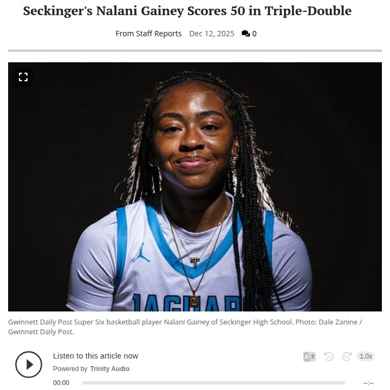Open the audio translation language icon
The image size is (390, 390).
tap(309, 356)
